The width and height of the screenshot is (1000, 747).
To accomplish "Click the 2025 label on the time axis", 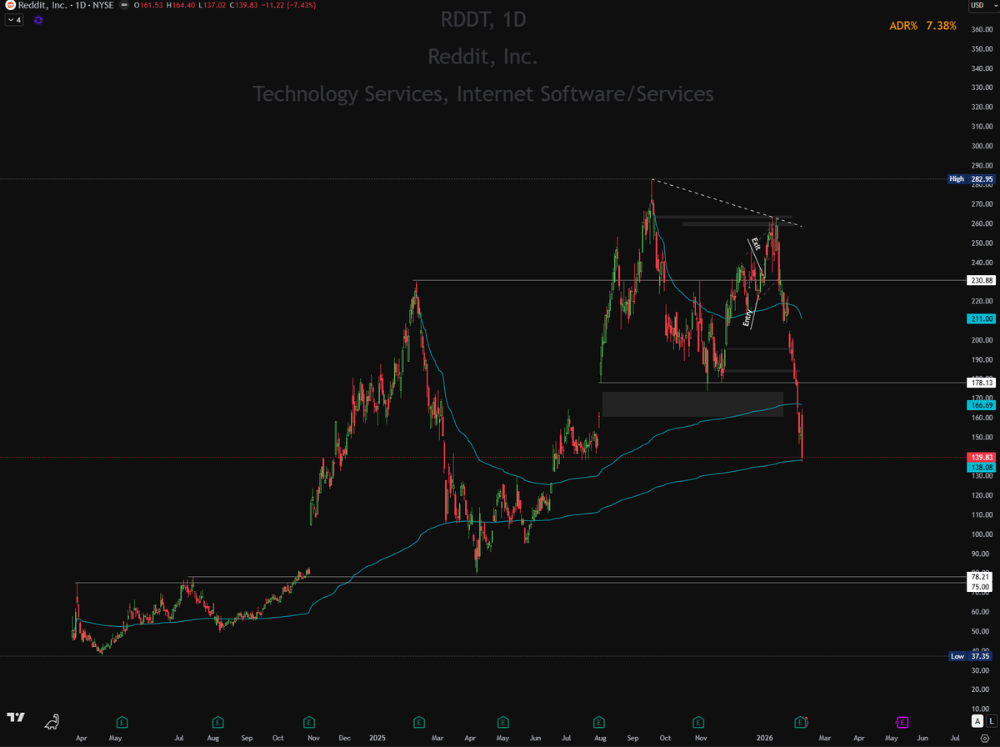I will [x=377, y=739].
